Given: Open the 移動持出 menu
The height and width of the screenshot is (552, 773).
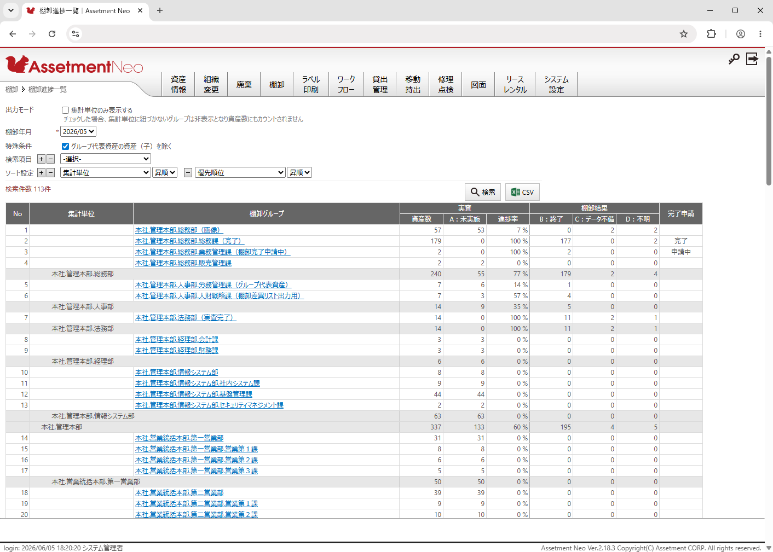Looking at the screenshot, I should (x=413, y=85).
